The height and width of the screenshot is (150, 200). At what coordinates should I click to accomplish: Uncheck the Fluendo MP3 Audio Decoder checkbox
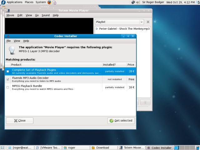point(8,79)
